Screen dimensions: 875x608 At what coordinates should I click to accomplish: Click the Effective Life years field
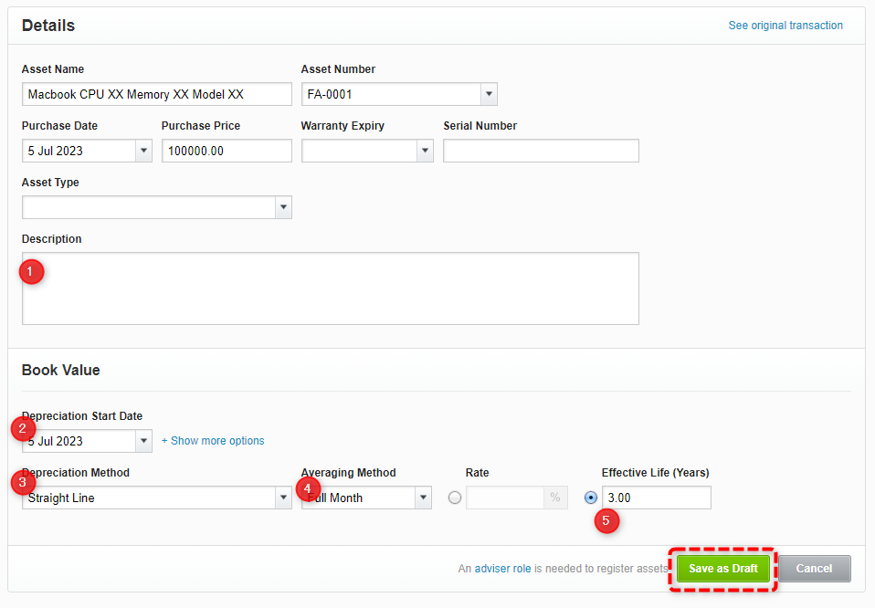tap(656, 498)
